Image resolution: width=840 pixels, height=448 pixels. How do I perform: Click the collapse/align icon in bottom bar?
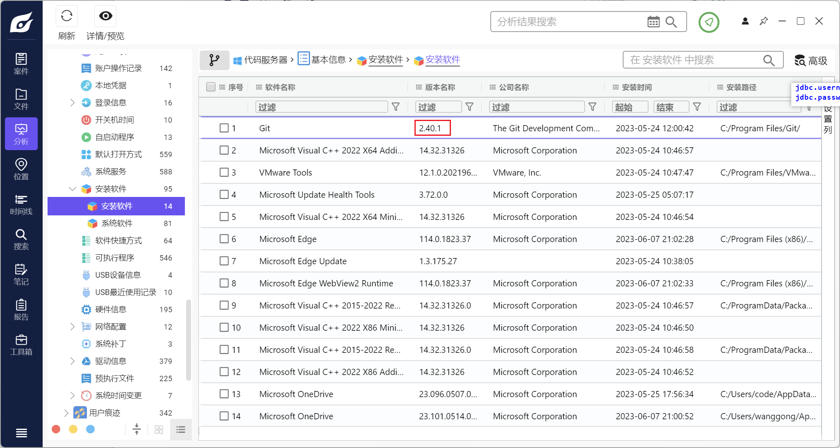pos(137,430)
